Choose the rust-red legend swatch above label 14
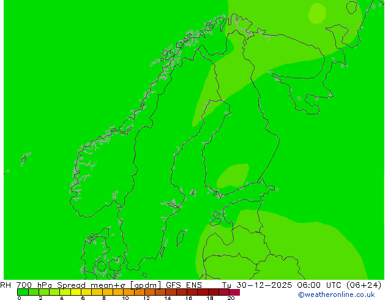This screenshot has height=300, width=388. pyautogui.click(x=171, y=292)
